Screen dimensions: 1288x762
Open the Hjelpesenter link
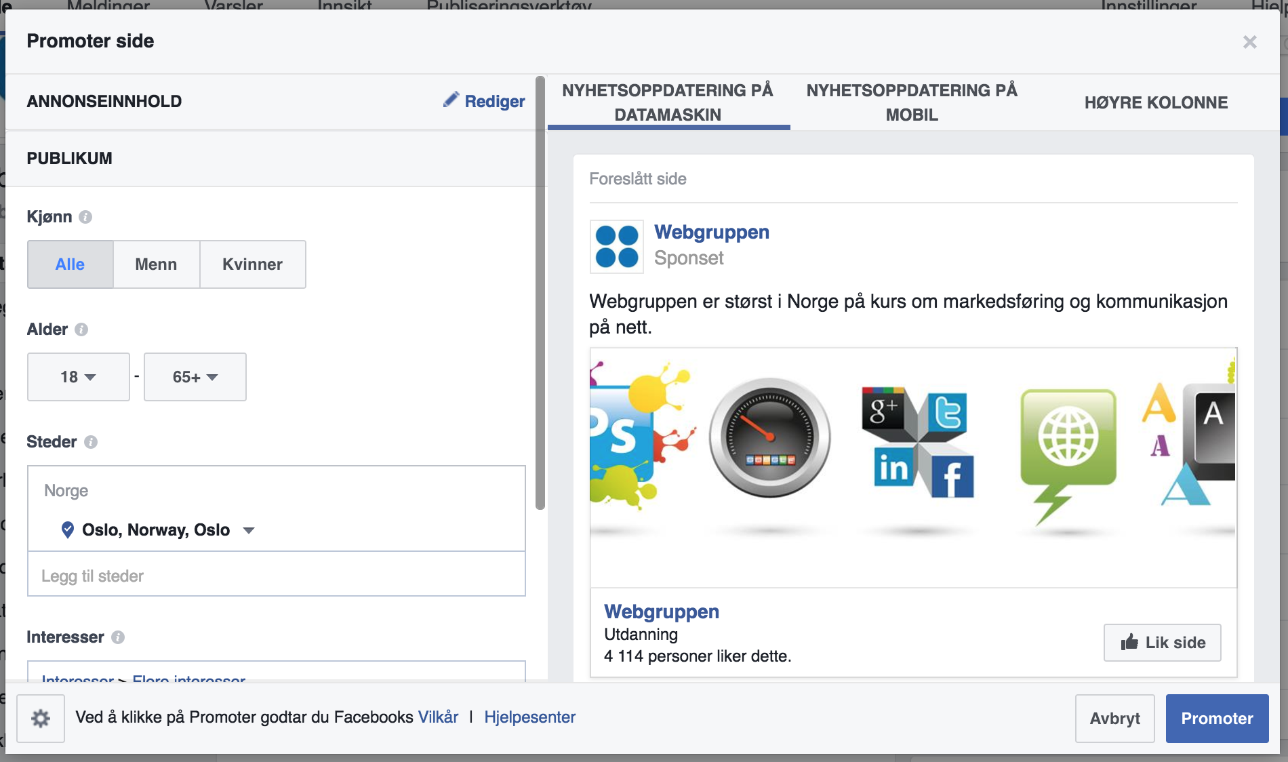point(530,717)
